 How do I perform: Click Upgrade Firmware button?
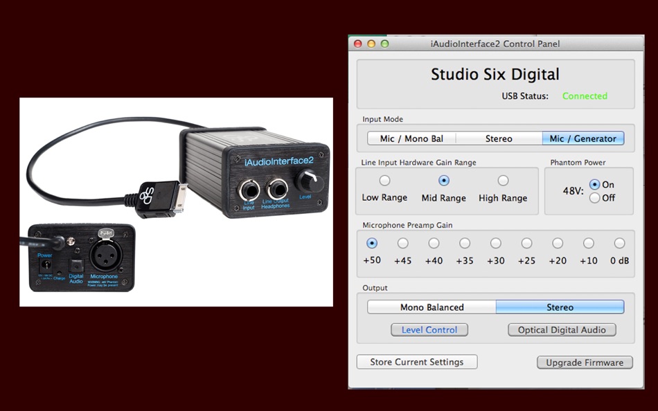tap(585, 363)
